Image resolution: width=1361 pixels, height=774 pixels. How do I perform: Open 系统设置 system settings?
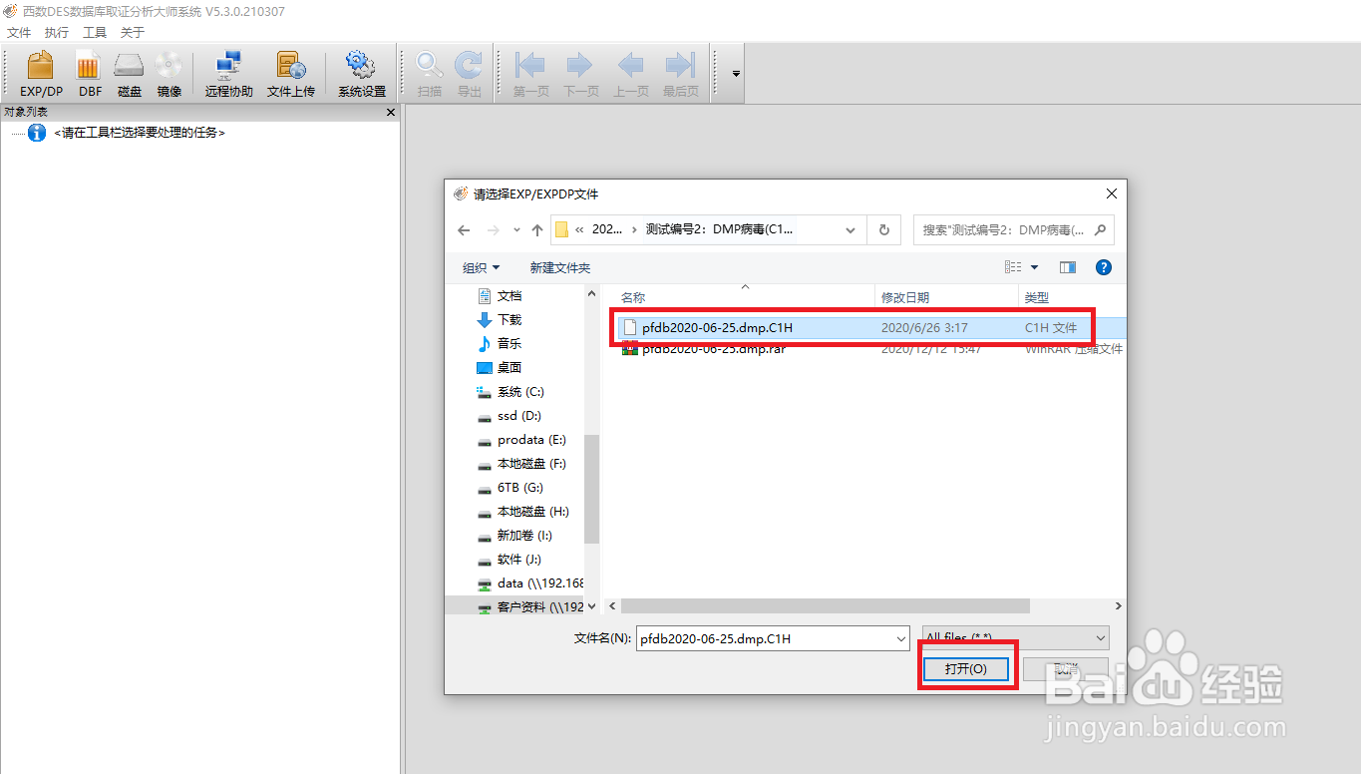pos(361,75)
